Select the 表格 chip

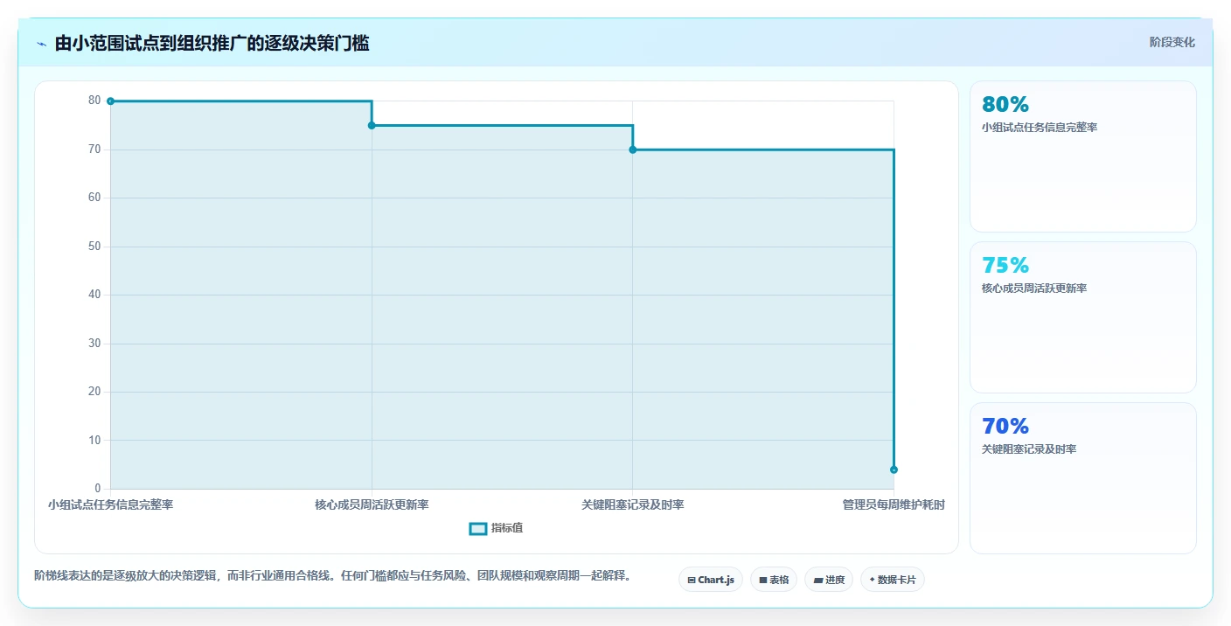[774, 580]
